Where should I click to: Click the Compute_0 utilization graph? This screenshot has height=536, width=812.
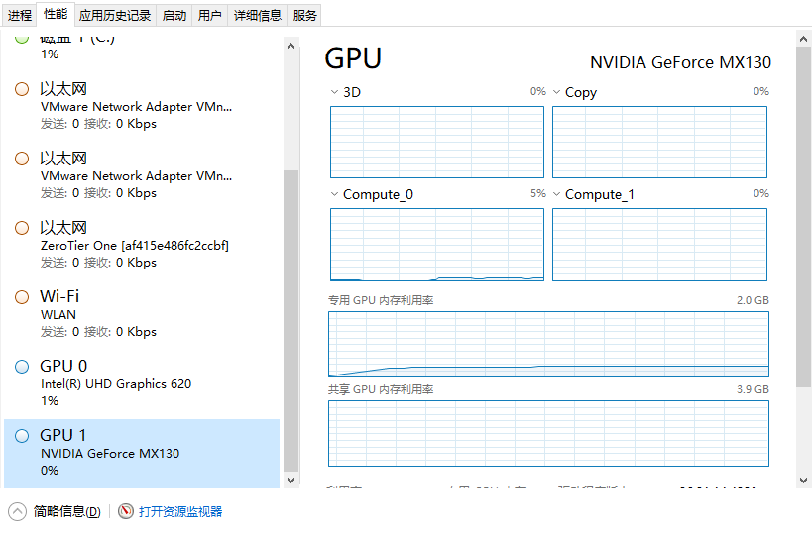click(x=437, y=245)
